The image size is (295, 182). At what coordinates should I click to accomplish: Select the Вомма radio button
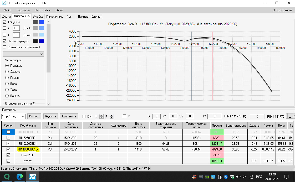tap(7, 96)
